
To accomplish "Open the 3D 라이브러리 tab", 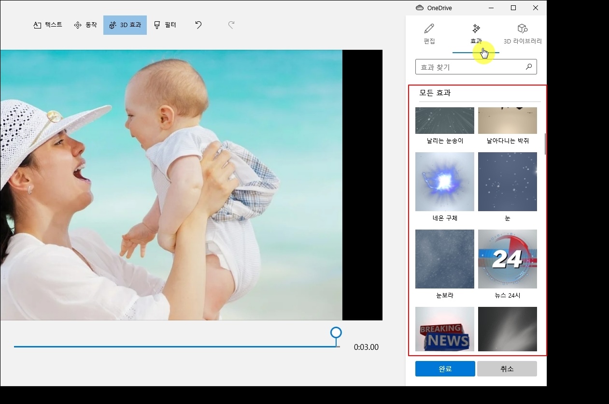I will [x=523, y=34].
